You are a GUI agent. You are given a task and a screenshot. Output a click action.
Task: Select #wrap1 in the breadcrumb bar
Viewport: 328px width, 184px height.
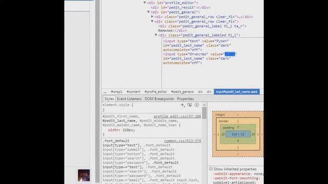tap(116, 92)
